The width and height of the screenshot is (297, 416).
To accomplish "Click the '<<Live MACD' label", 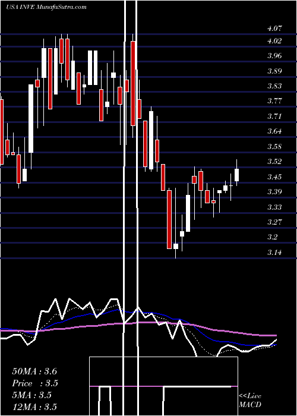I will (x=250, y=401).
